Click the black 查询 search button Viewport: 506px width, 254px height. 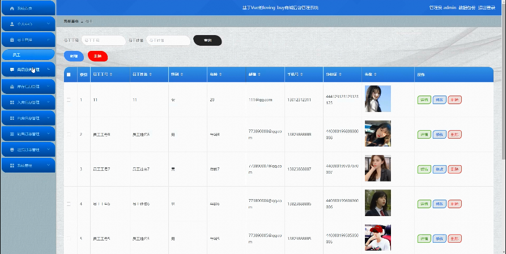(207, 41)
